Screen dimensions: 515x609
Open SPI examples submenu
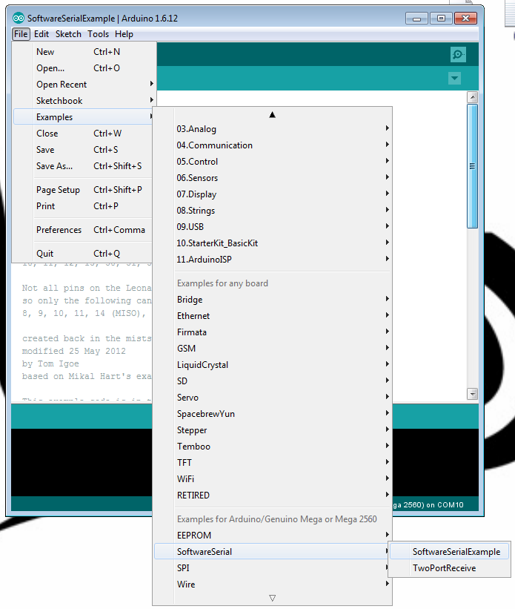point(273,567)
